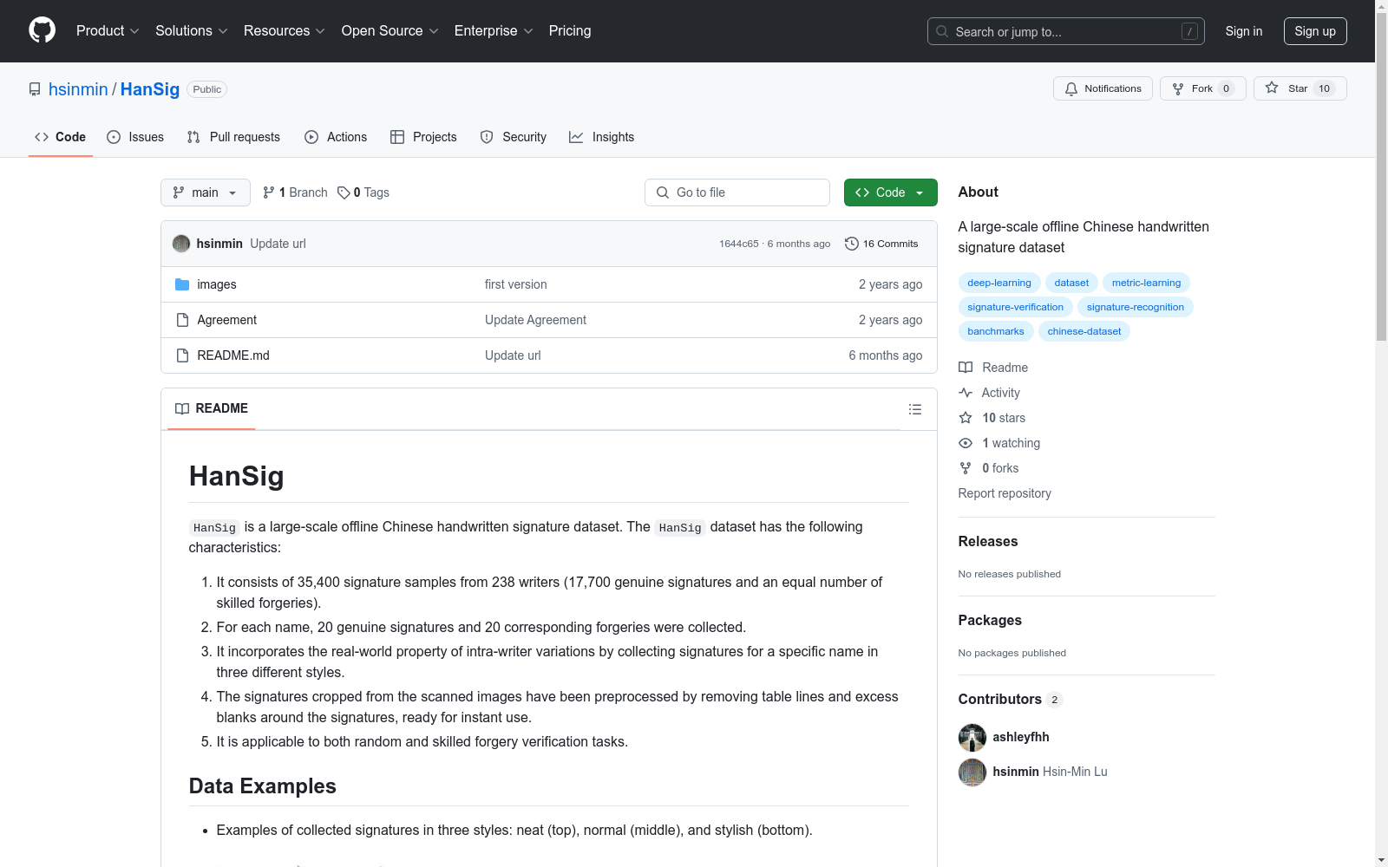The image size is (1388, 867).
Task: Open GitHub homepage via Octocat logo
Action: pos(42,30)
